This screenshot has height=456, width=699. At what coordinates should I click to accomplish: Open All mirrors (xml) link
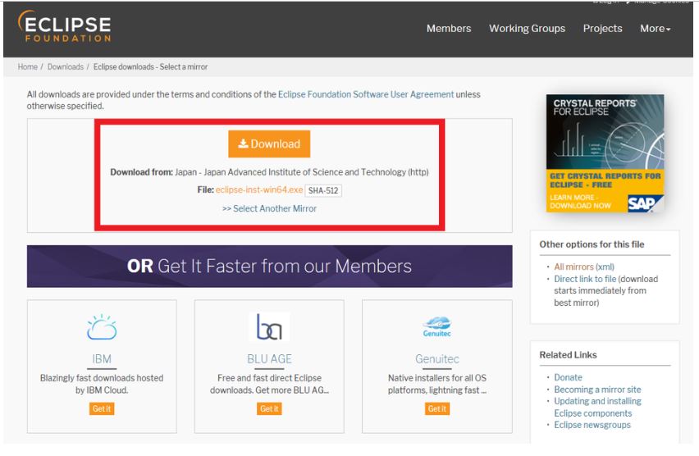click(x=584, y=267)
